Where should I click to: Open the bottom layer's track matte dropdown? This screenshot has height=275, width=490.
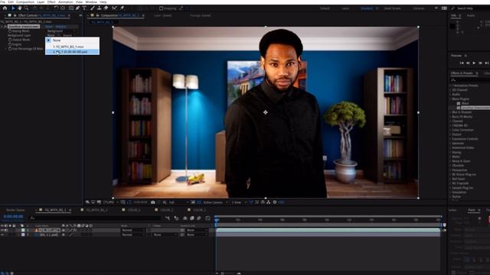point(165,235)
